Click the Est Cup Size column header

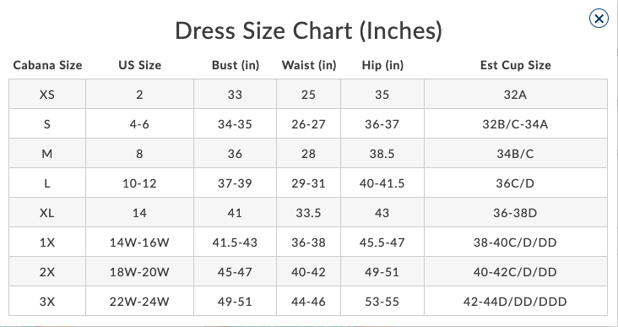(x=516, y=65)
